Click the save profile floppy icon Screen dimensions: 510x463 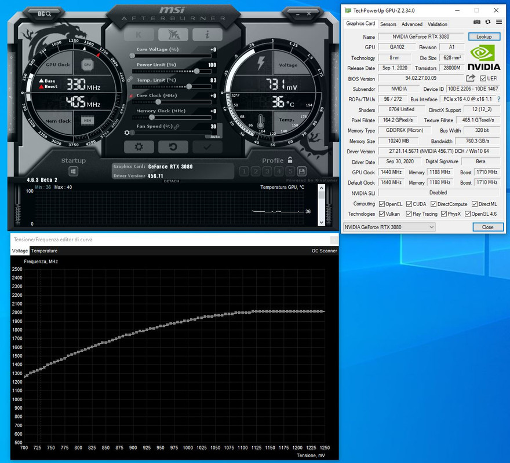302,171
